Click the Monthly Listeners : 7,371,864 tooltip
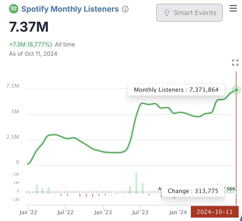The width and height of the screenshot is (242, 221). (x=176, y=90)
